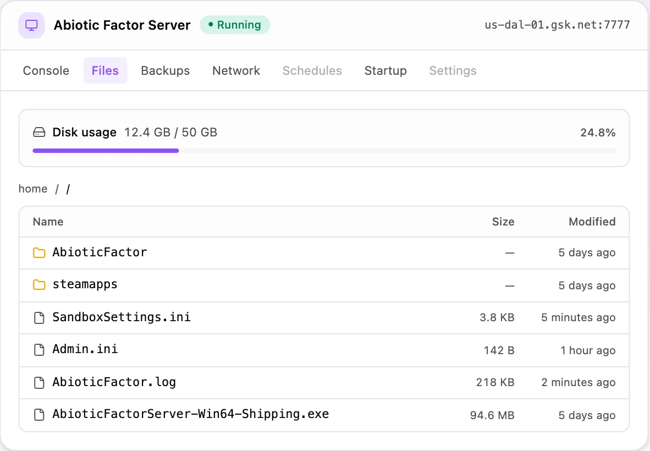650x451 pixels.
Task: Click the Abiotic Factor Server title
Action: (x=122, y=25)
